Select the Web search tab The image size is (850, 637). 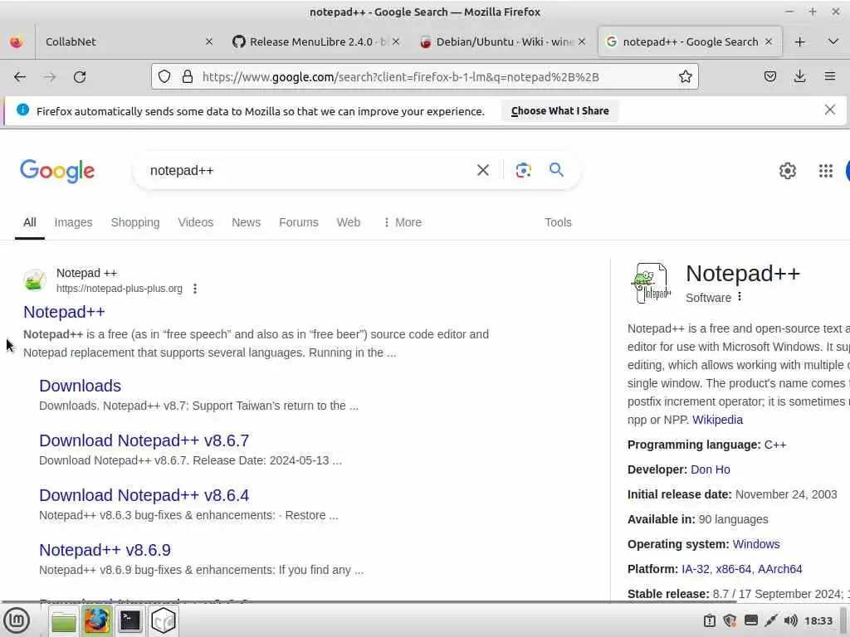pyautogui.click(x=348, y=222)
